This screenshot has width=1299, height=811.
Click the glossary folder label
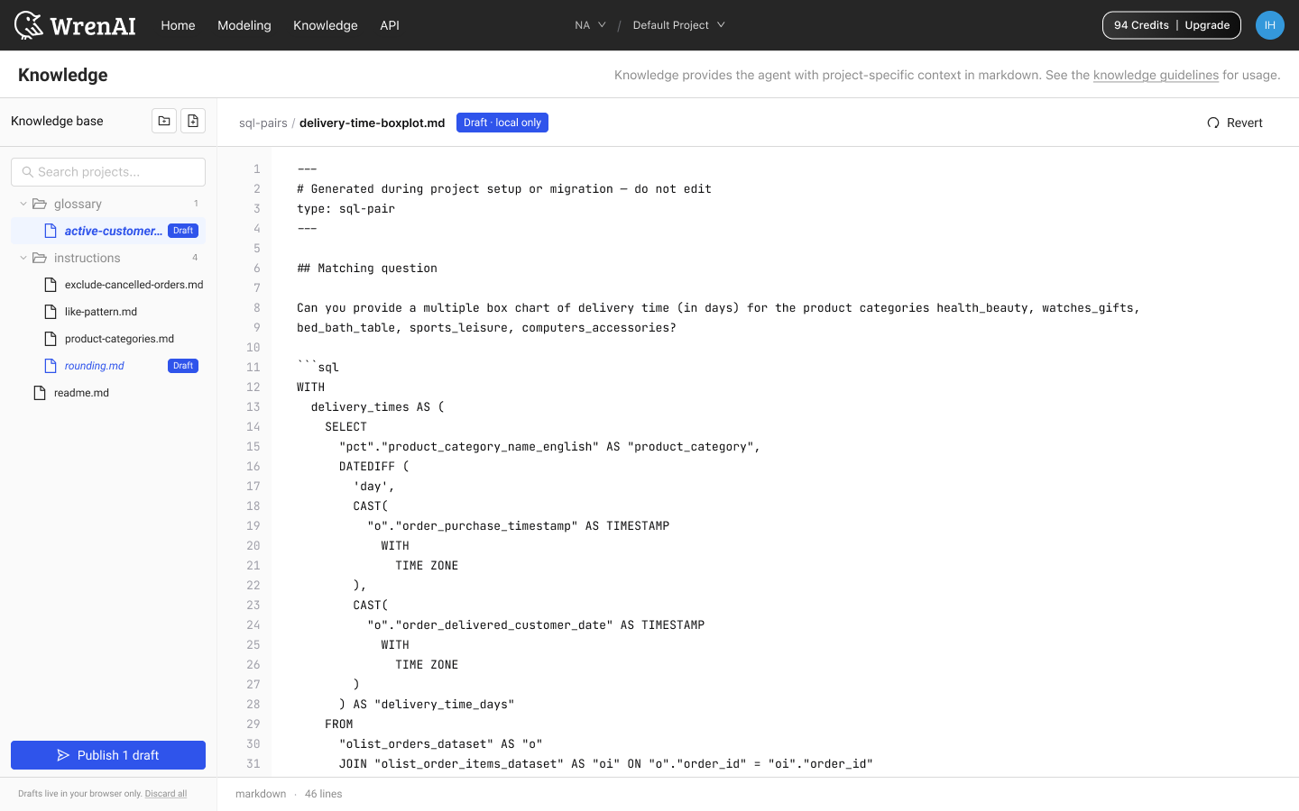[x=78, y=204]
